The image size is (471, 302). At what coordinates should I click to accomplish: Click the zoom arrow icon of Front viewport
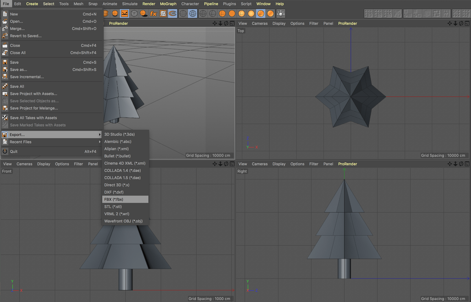click(x=220, y=164)
